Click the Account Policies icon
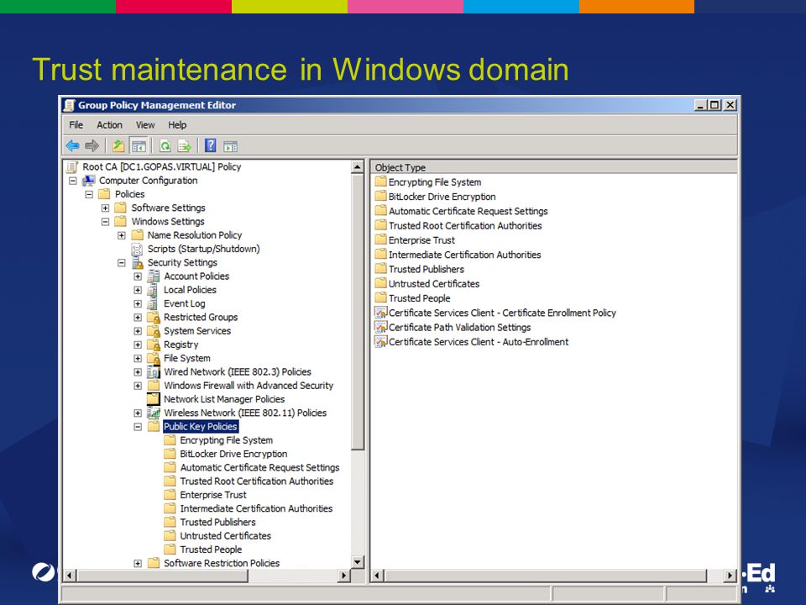Viewport: 806px width, 605px height. point(153,276)
